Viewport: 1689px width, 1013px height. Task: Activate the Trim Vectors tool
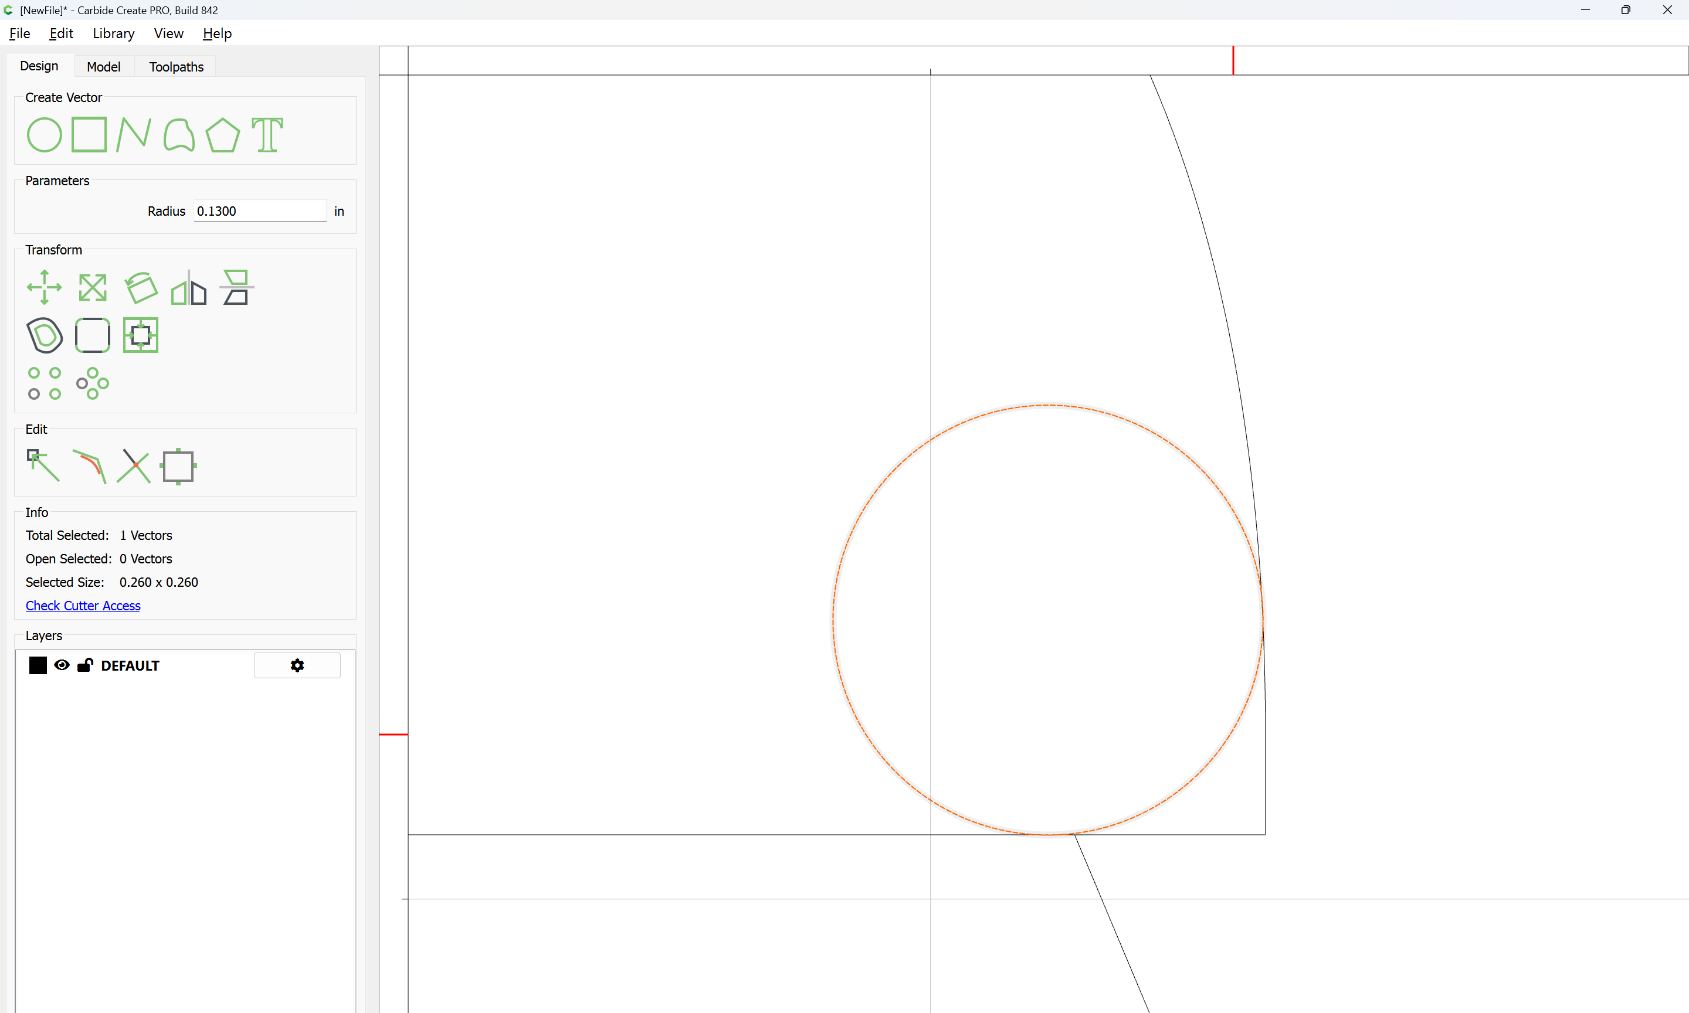coord(134,465)
